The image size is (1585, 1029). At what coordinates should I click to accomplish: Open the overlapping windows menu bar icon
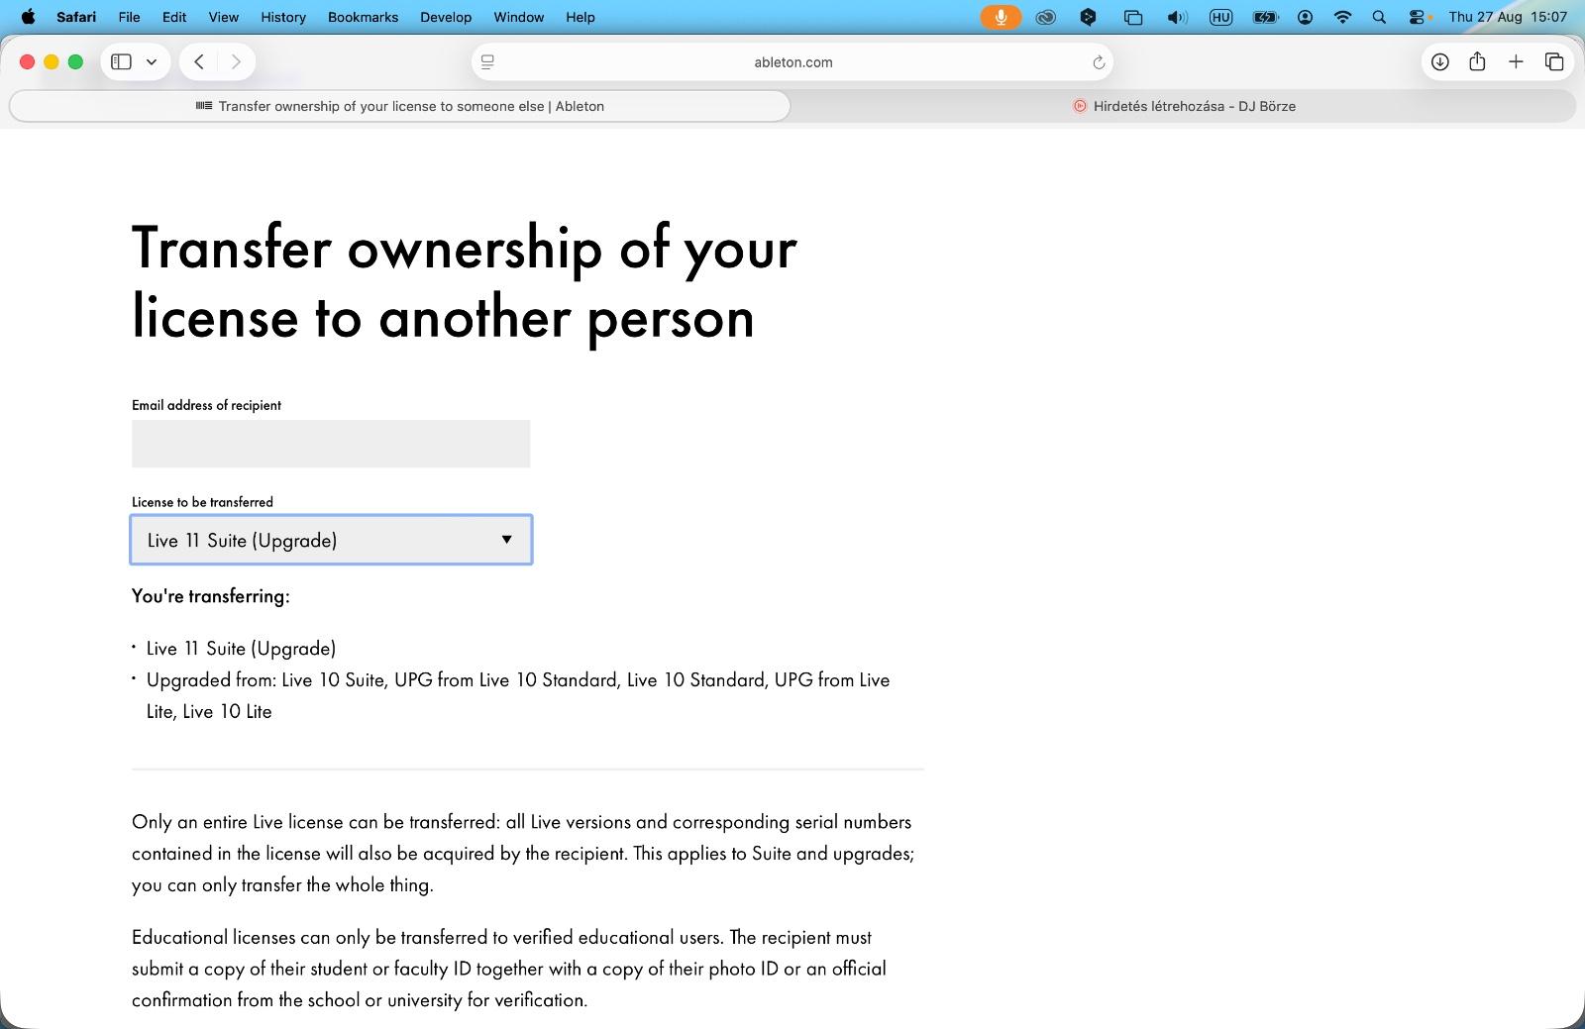1132,17
